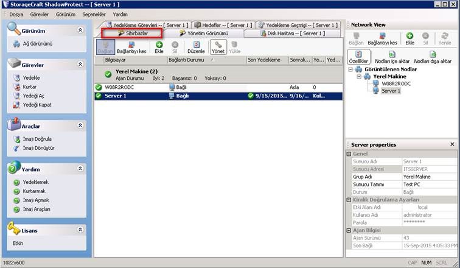This screenshot has width=460, height=268.
Task: Open the Yardım menu
Action: pos(120,15)
